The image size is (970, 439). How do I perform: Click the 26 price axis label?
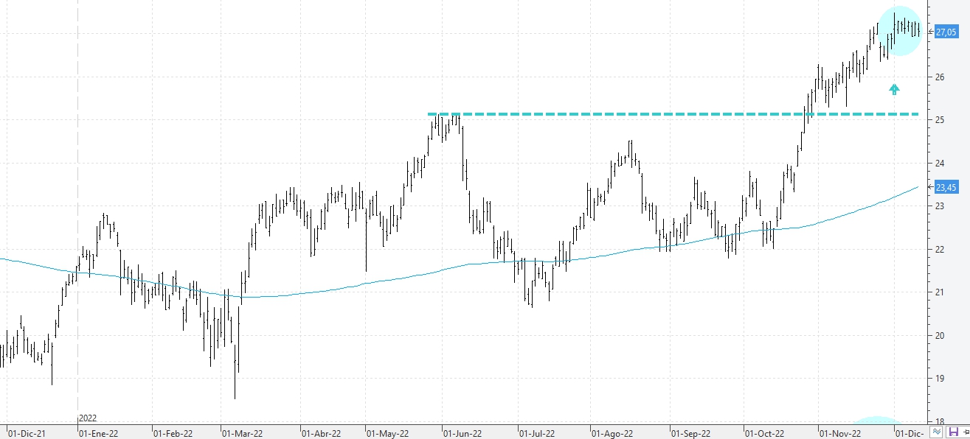940,77
